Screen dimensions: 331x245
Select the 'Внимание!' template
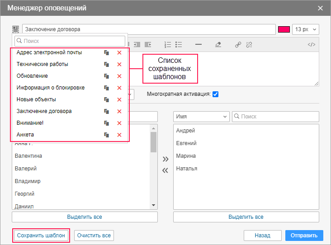[30, 123]
